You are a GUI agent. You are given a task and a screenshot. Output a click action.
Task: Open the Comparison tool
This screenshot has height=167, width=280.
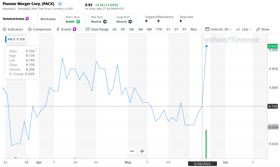point(40,29)
